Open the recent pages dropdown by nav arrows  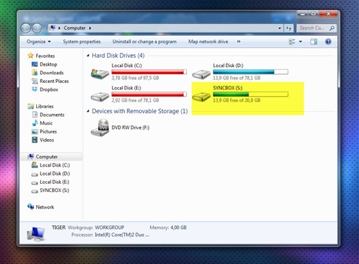(x=45, y=28)
